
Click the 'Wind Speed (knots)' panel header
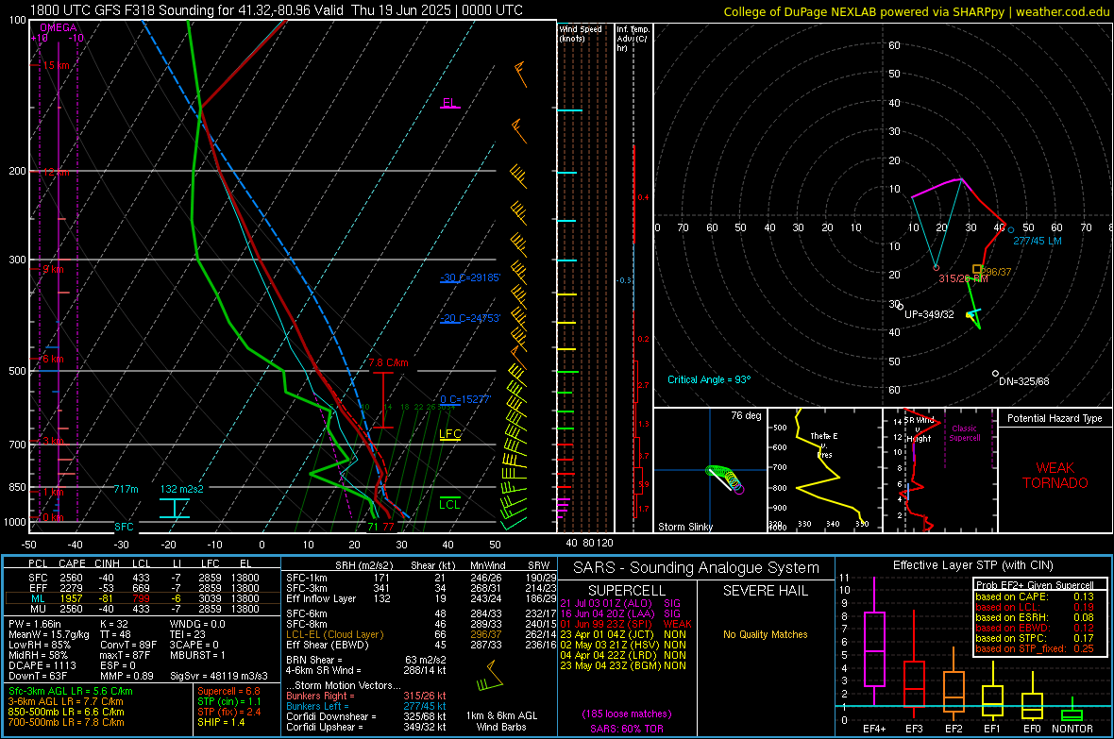(x=581, y=33)
